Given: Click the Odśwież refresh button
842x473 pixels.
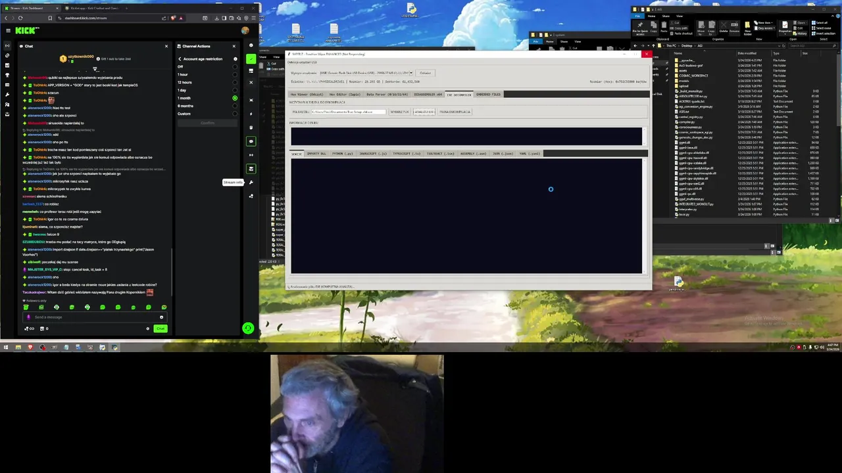Looking at the screenshot, I should [425, 73].
